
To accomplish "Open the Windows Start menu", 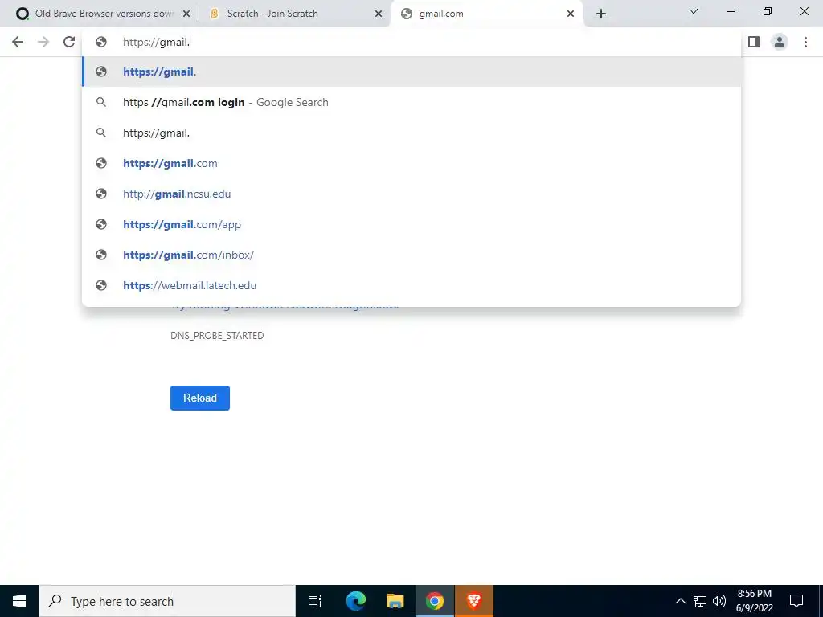I will (19, 601).
